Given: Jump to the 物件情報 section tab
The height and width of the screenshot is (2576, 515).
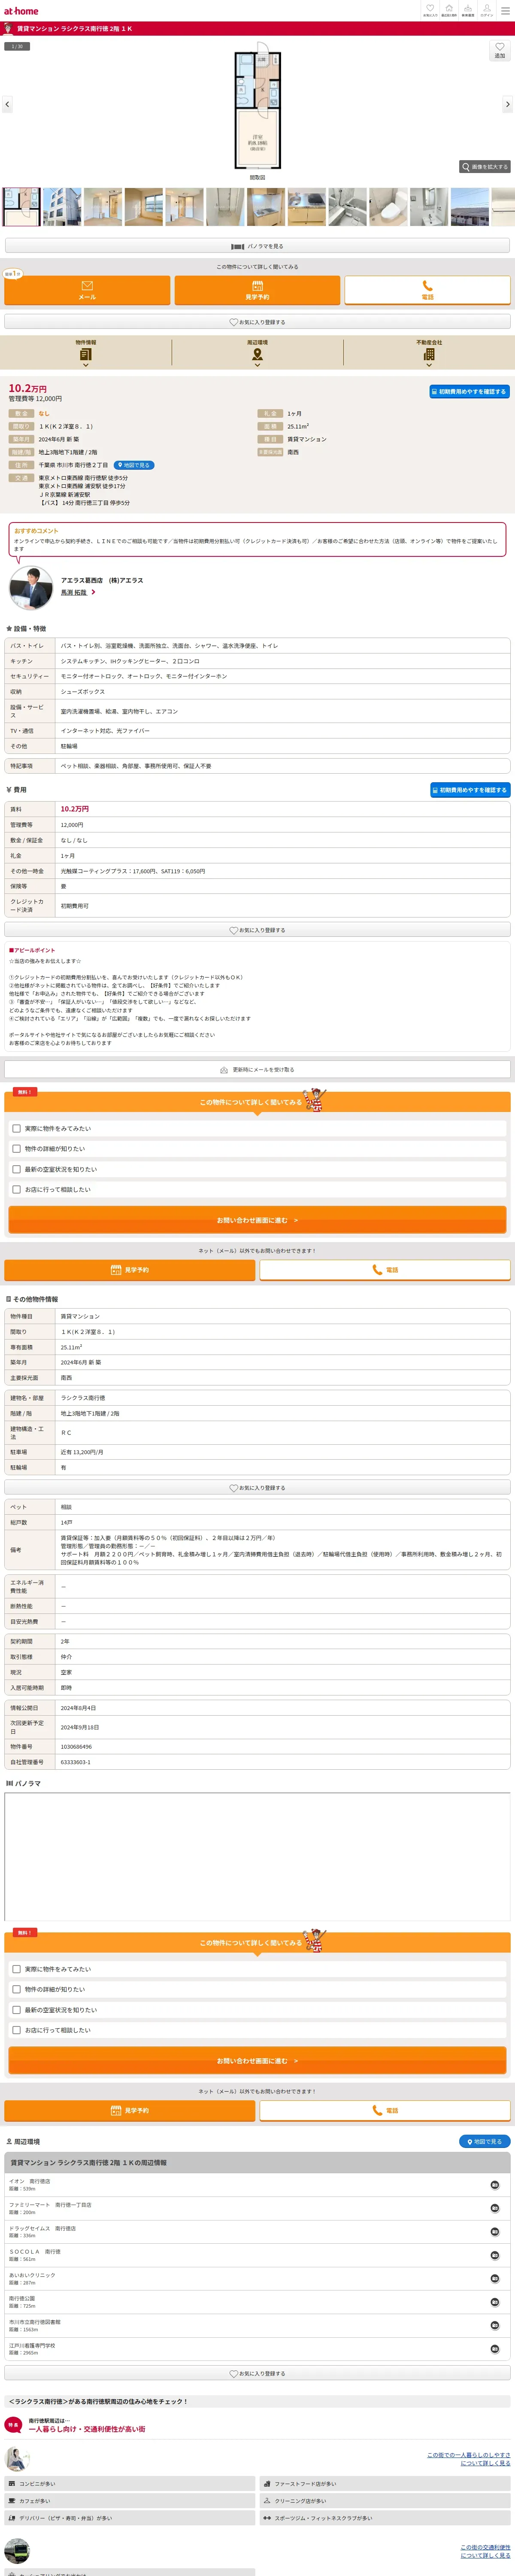Looking at the screenshot, I should click(86, 351).
